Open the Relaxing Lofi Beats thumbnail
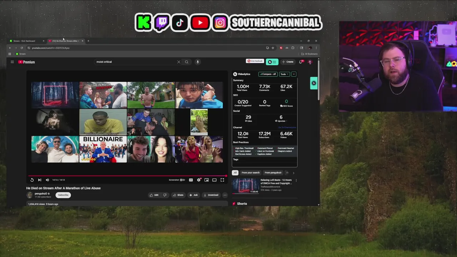Viewport: 457px width, 257px height. (246, 186)
